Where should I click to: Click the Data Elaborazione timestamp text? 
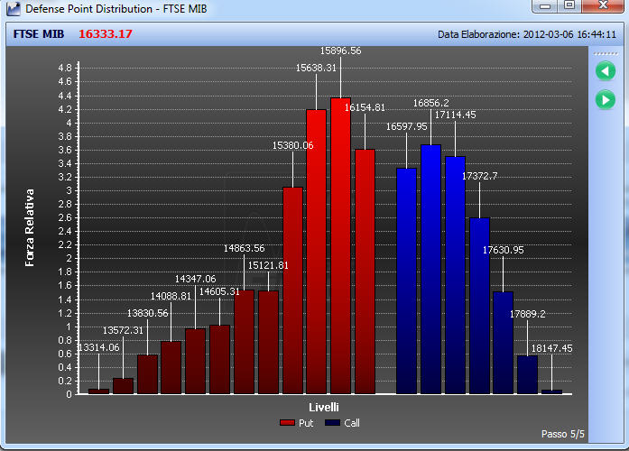pyautogui.click(x=527, y=34)
